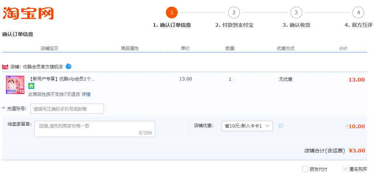Click the column header 单价
376x173 pixels.
tap(185, 48)
